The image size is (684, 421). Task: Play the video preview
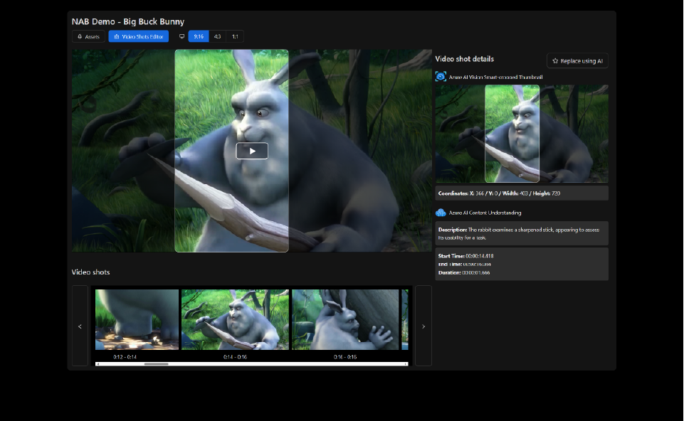pos(252,151)
